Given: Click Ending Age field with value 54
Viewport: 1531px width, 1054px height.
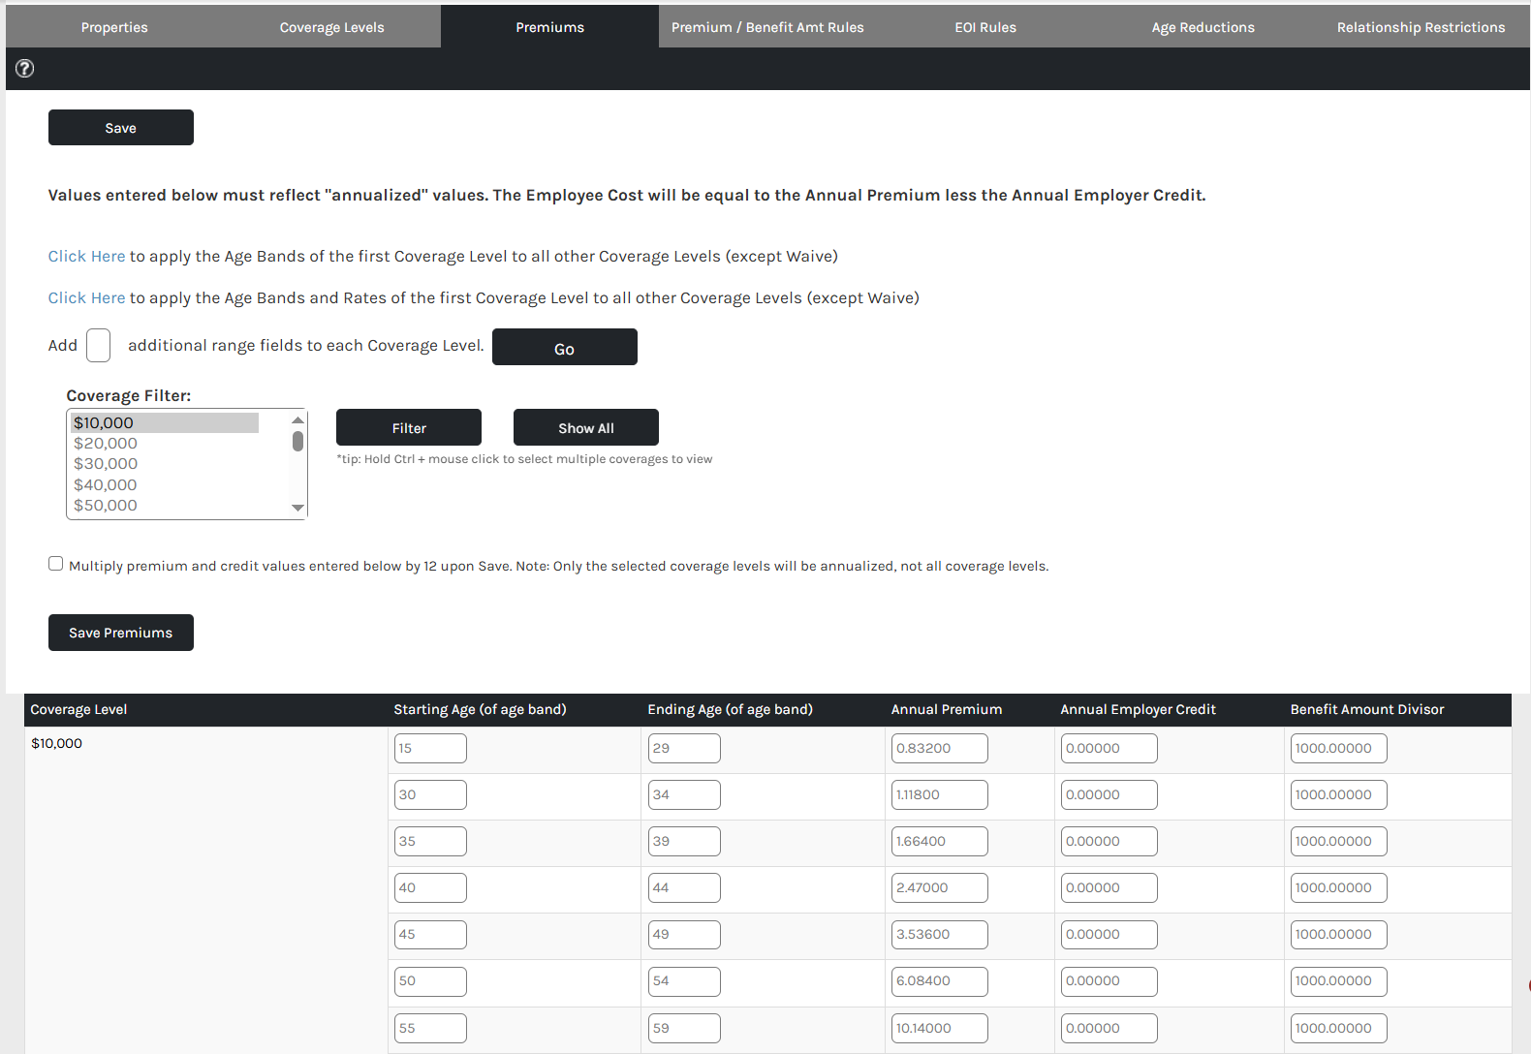Looking at the screenshot, I should pos(684,980).
